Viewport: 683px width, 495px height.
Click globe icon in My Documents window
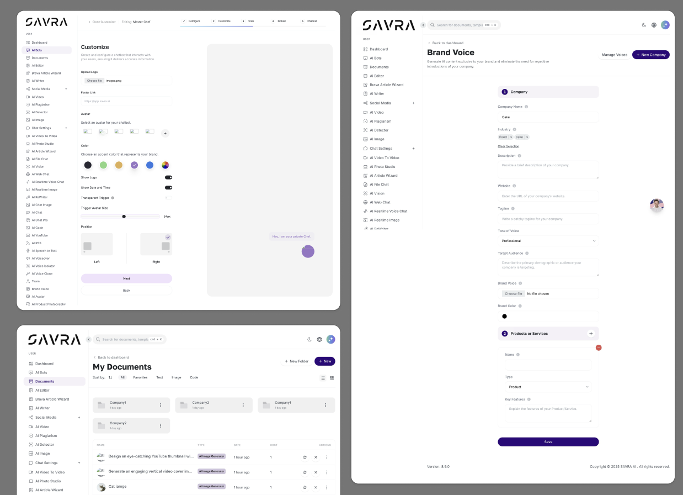click(319, 339)
